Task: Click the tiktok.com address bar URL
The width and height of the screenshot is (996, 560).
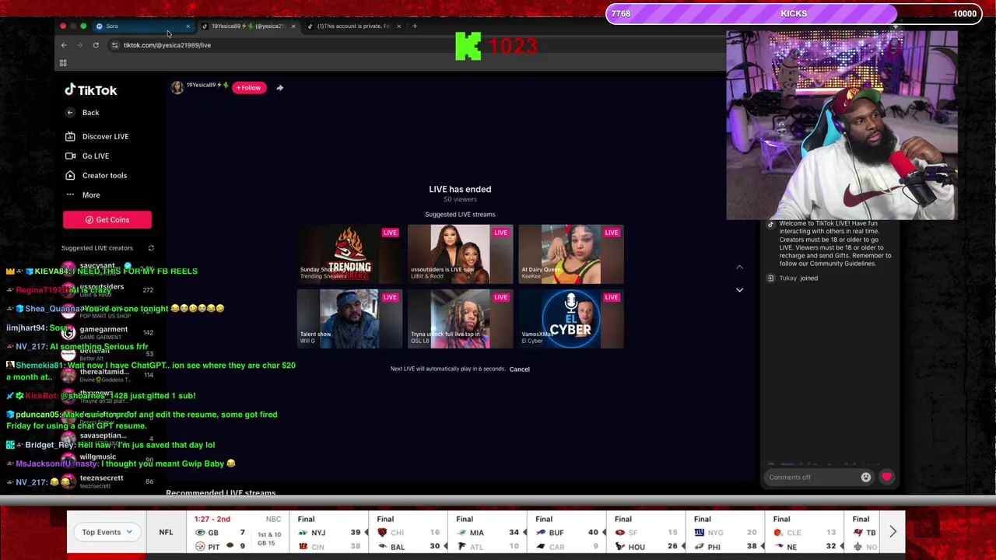Action: coord(167,45)
